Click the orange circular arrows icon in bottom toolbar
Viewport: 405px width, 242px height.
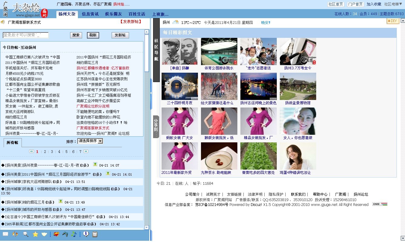(x=15, y=234)
